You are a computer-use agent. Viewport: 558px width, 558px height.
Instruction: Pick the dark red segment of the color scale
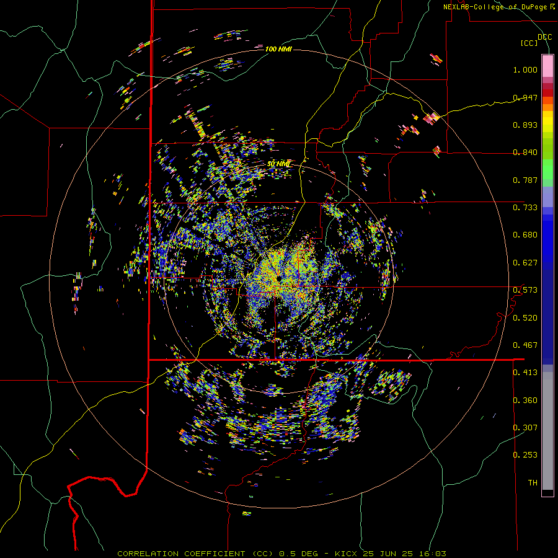click(547, 92)
